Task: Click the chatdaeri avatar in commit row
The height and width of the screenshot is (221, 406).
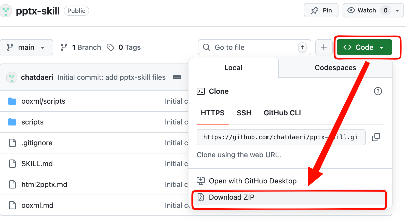Action: pyautogui.click(x=12, y=77)
